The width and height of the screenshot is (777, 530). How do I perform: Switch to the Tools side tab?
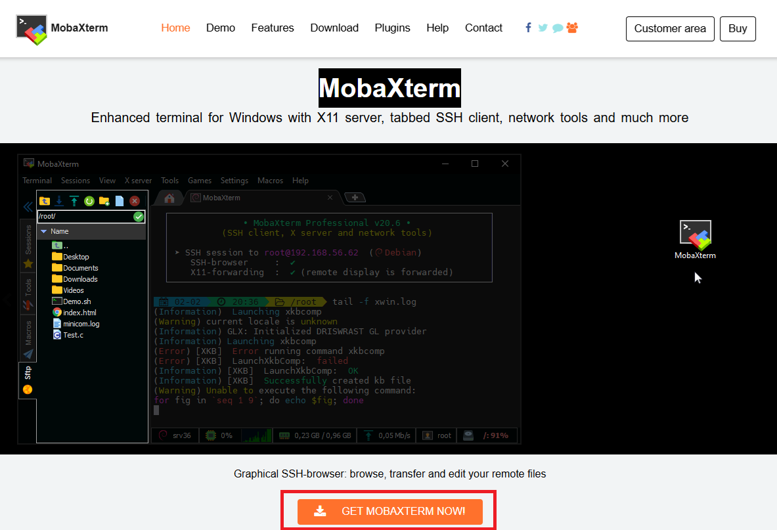click(28, 294)
